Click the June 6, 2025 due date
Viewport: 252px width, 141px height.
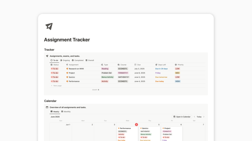pyautogui.click(x=140, y=73)
